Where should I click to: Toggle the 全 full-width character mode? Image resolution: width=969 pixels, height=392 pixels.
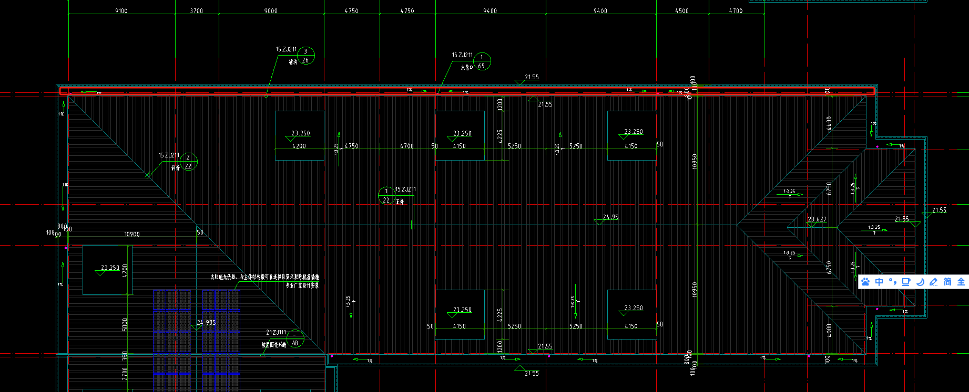click(961, 282)
